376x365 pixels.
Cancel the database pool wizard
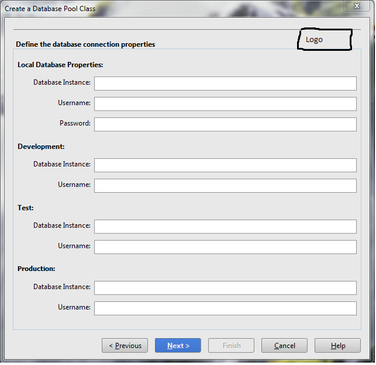(284, 345)
